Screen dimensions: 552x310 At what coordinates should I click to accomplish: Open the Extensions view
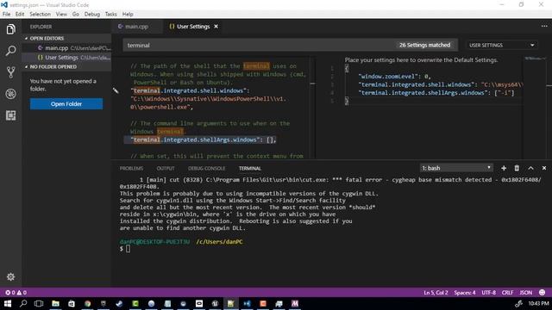point(10,115)
